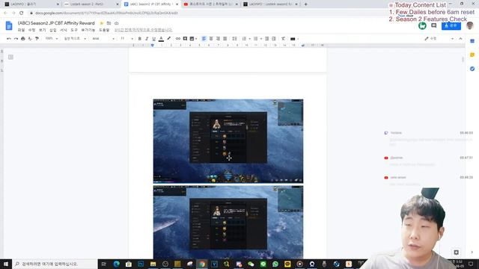The width and height of the screenshot is (479, 269).
Task: Open the zoom percentage dropdown
Action: pos(52,39)
